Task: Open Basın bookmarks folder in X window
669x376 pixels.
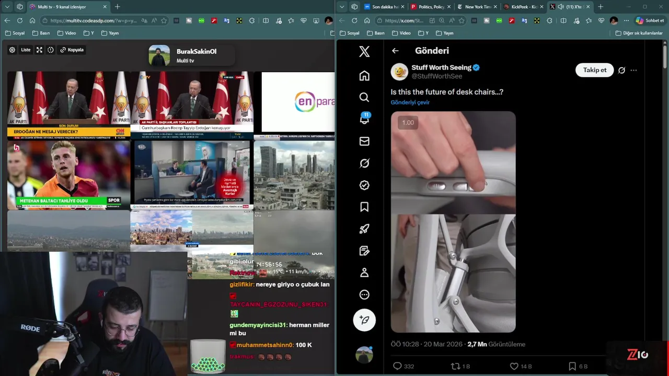Action: tap(375, 33)
